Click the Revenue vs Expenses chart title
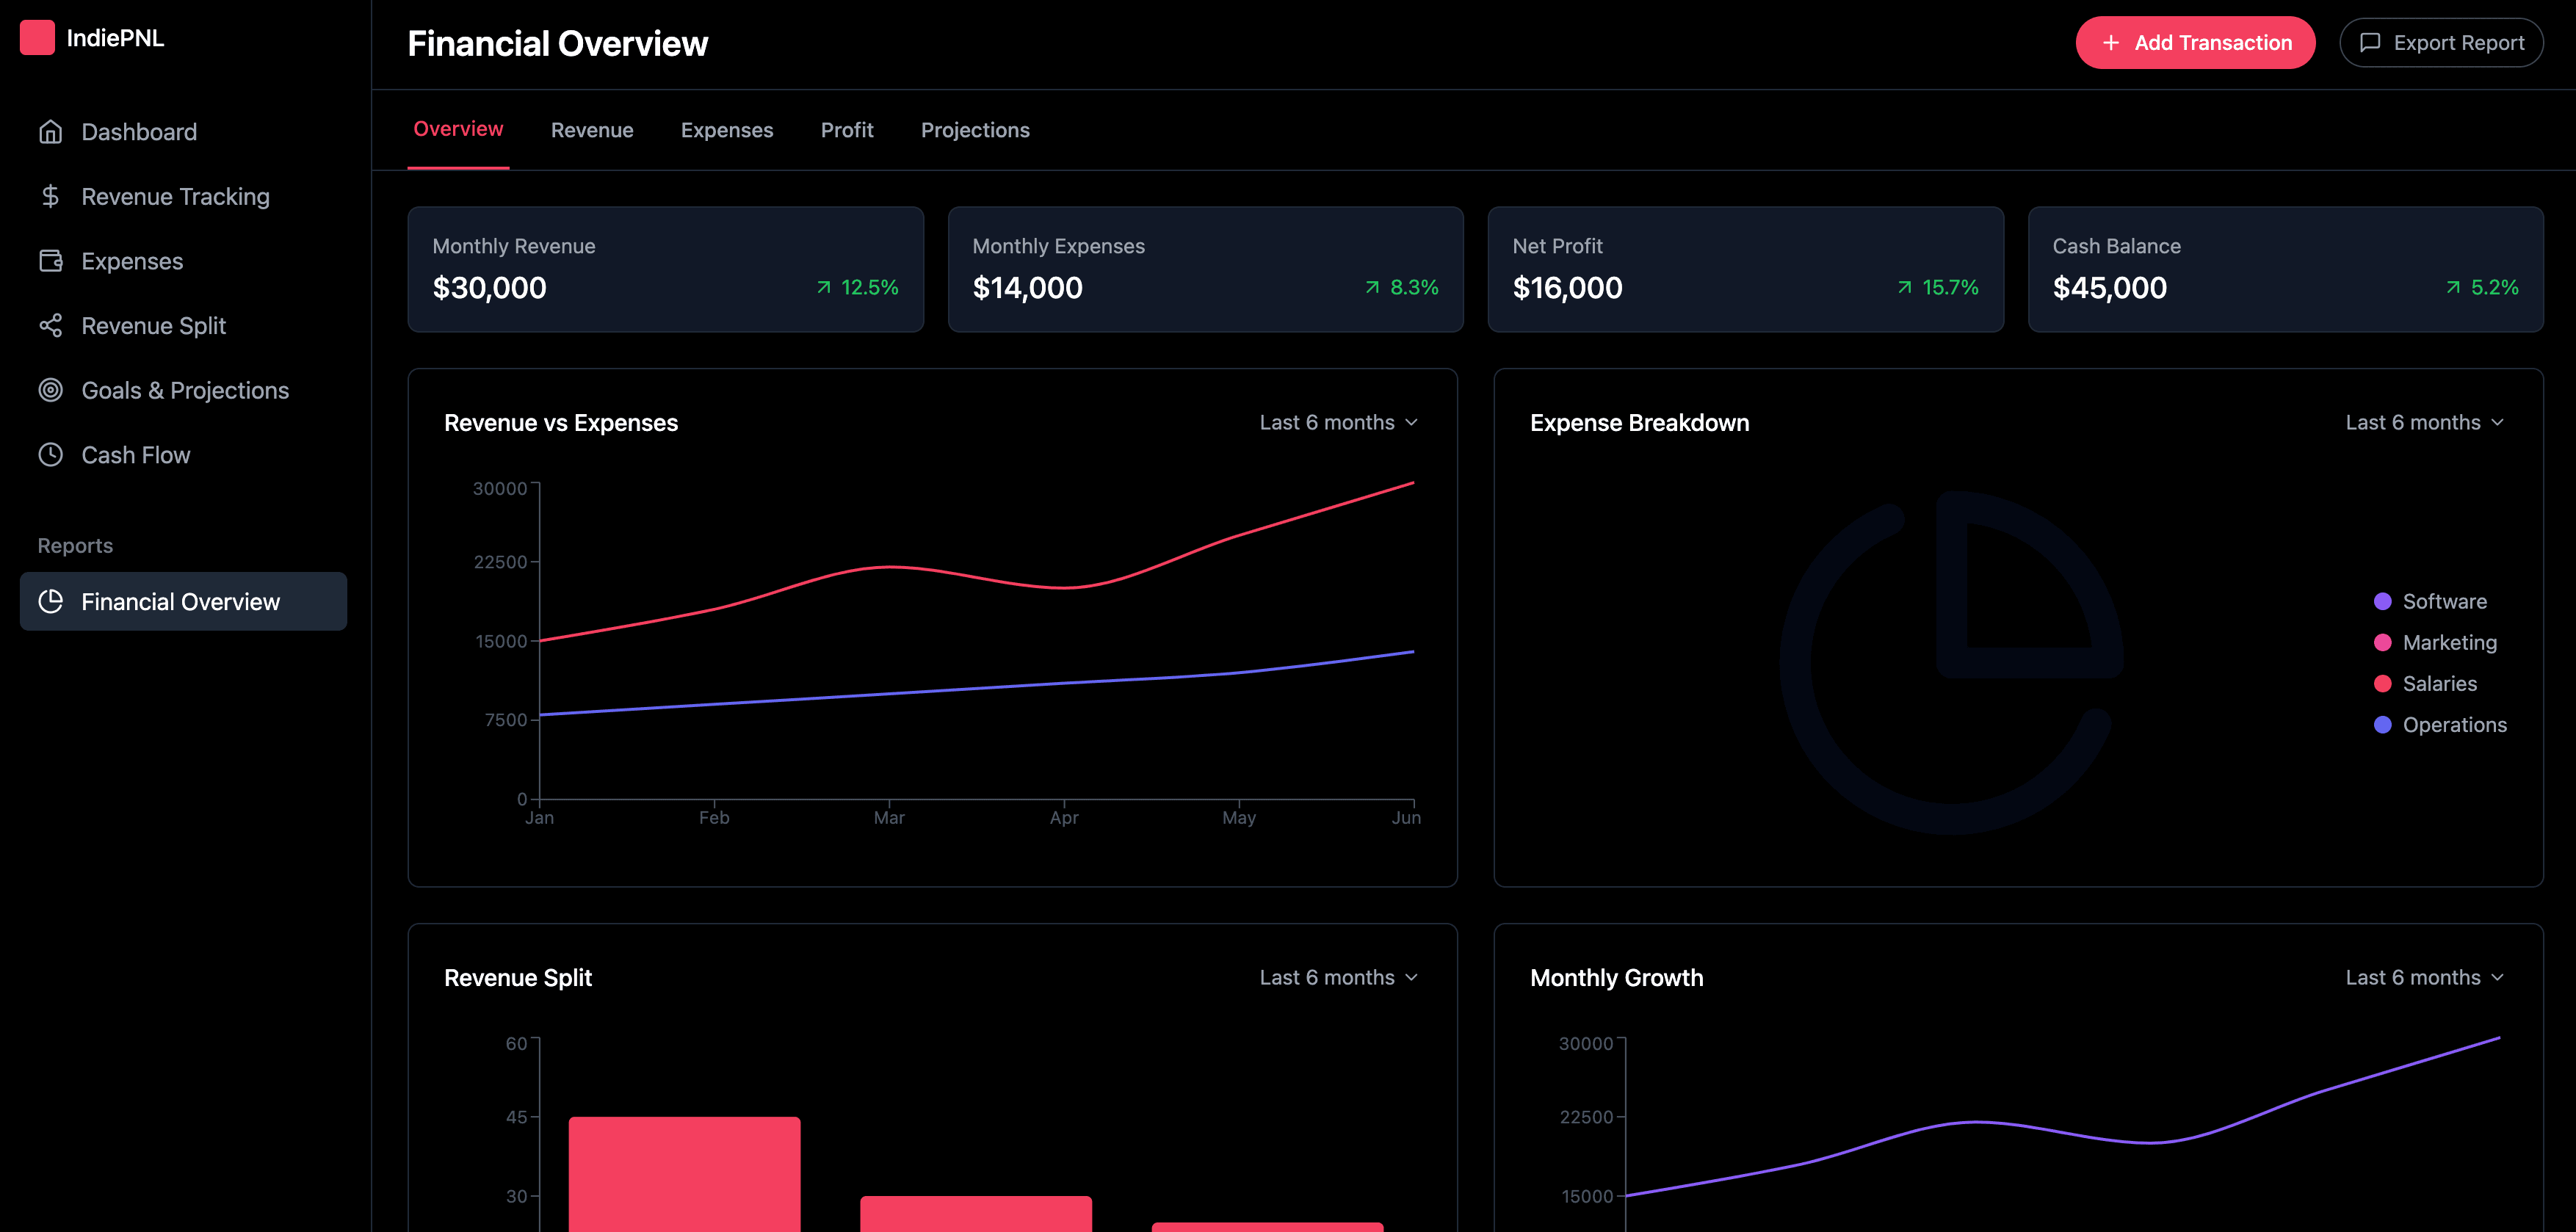2576x1232 pixels. 561,423
